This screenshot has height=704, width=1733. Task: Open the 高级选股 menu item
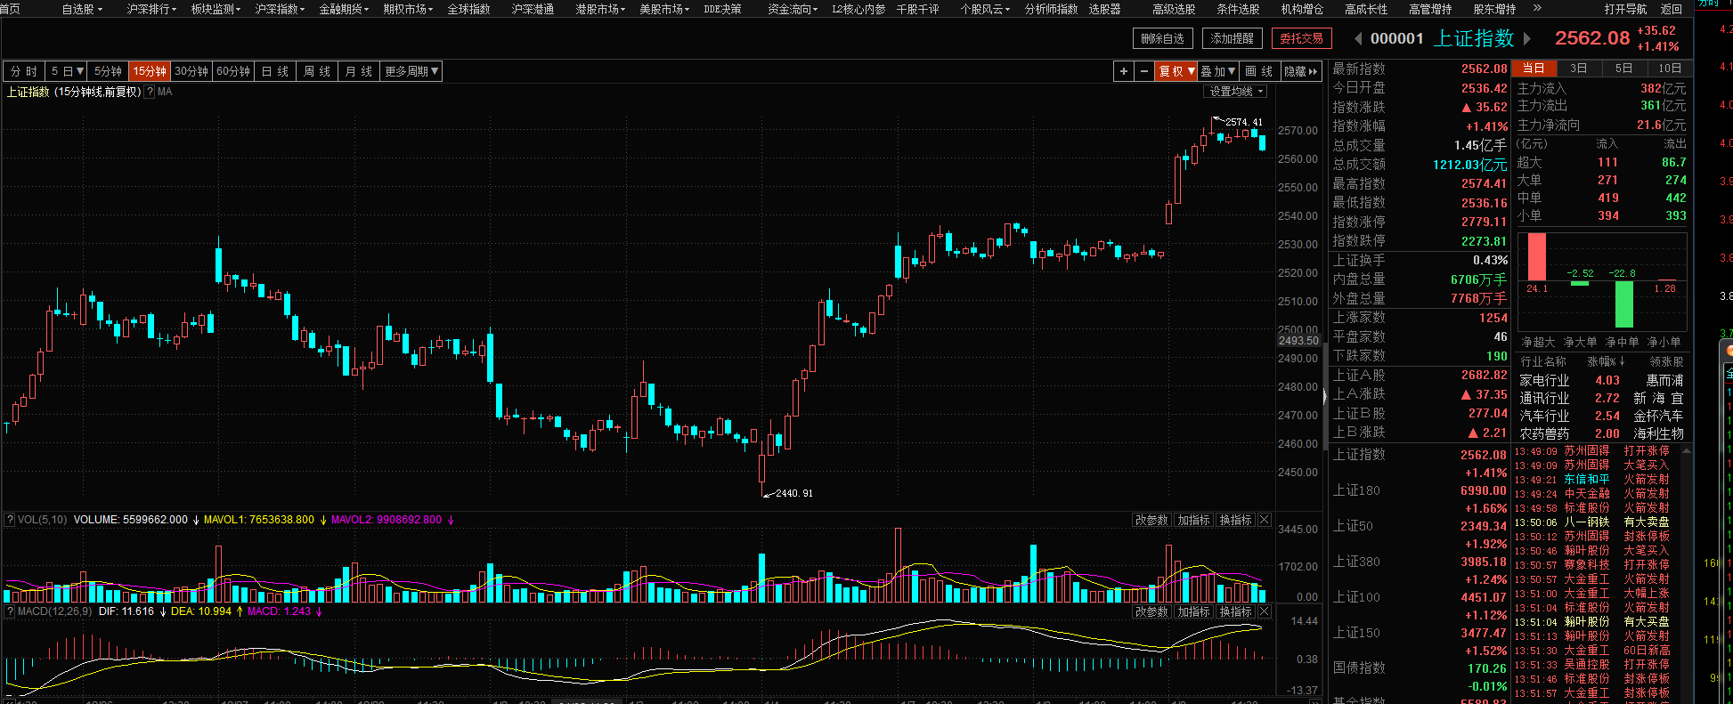coord(1174,9)
